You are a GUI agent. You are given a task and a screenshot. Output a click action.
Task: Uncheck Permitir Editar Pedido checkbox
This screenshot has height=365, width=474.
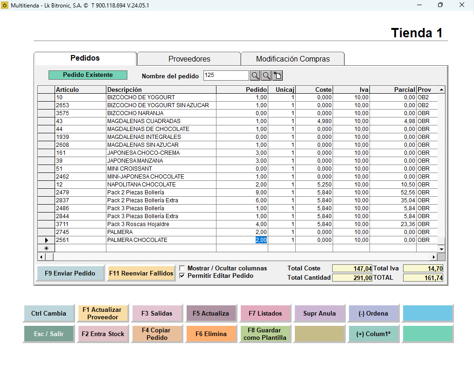click(x=182, y=275)
